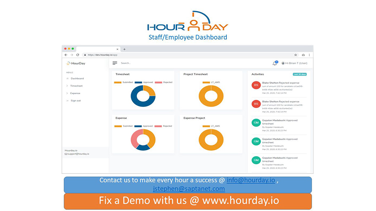This screenshot has width=376, height=211.
Task: Click the Expense Project card title
Action: pos(194,118)
